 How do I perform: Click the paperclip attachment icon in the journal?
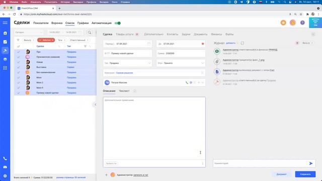217,61
